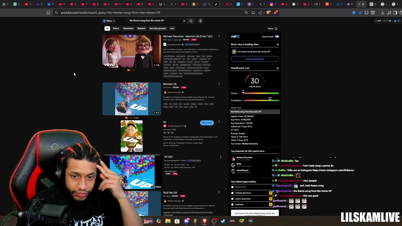Click AnissaRaquel in top channels list
Viewport: 402px width, 226px height.
point(242,170)
